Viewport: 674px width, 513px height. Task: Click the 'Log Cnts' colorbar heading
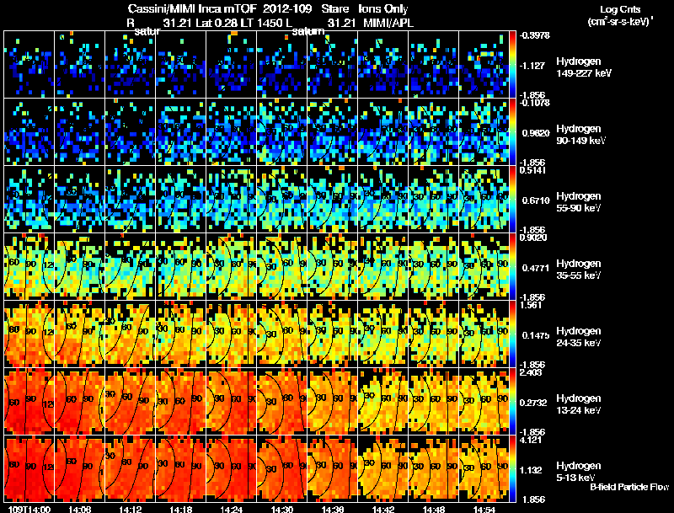(619, 9)
